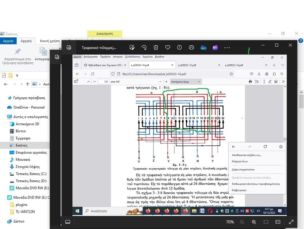Image resolution: width=304 pixels, height=229 pixels.
Task: Open the three-dot See more menu in Photos
Action: tap(227, 48)
